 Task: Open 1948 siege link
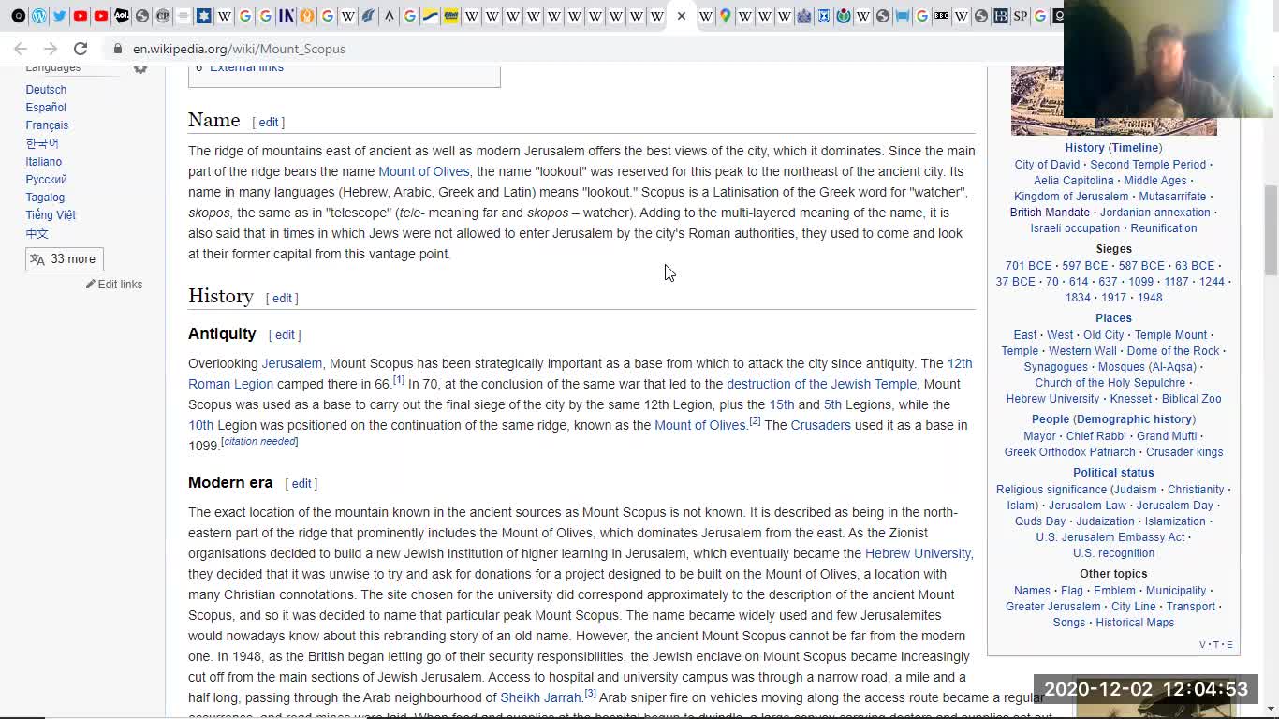[1150, 298]
